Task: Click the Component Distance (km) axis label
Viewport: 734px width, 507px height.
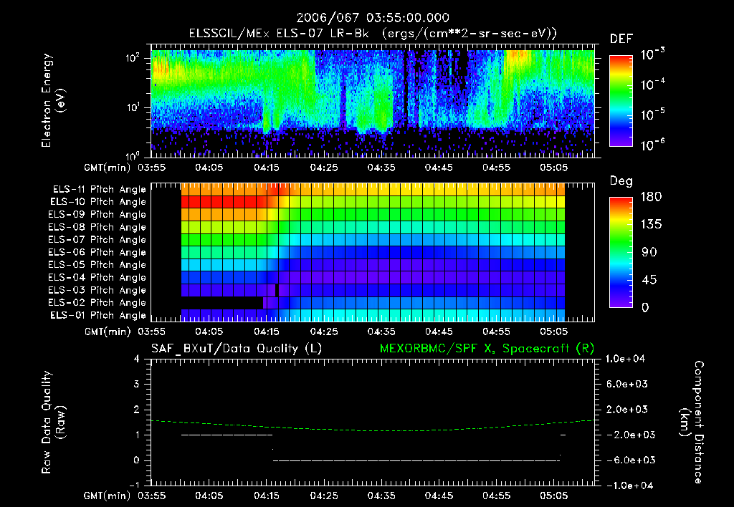Action: coord(692,422)
